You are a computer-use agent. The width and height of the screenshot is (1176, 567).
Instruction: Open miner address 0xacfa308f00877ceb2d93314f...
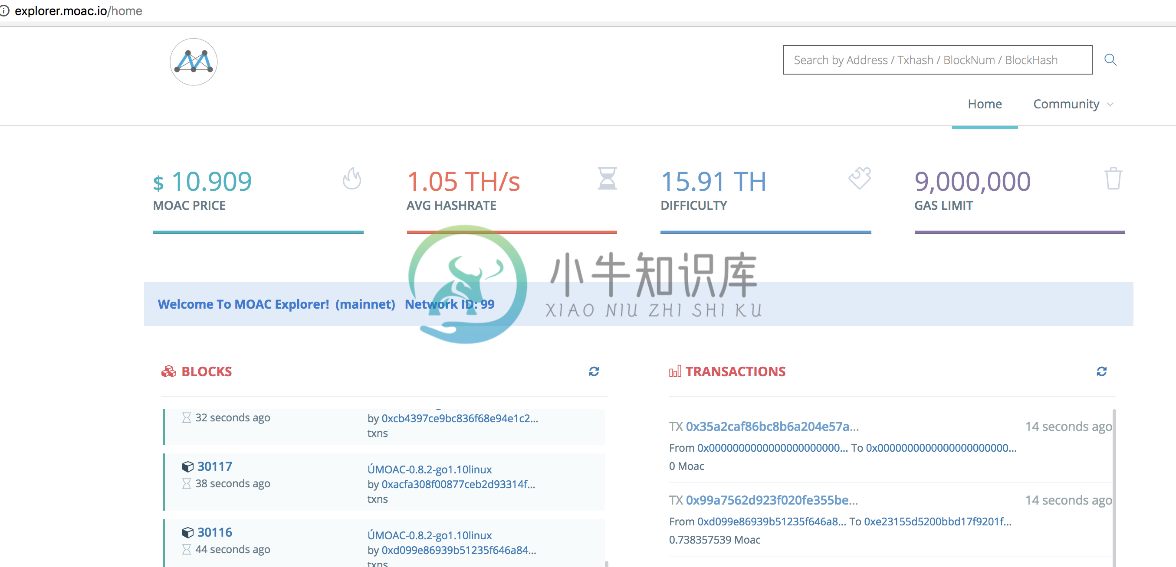[458, 484]
